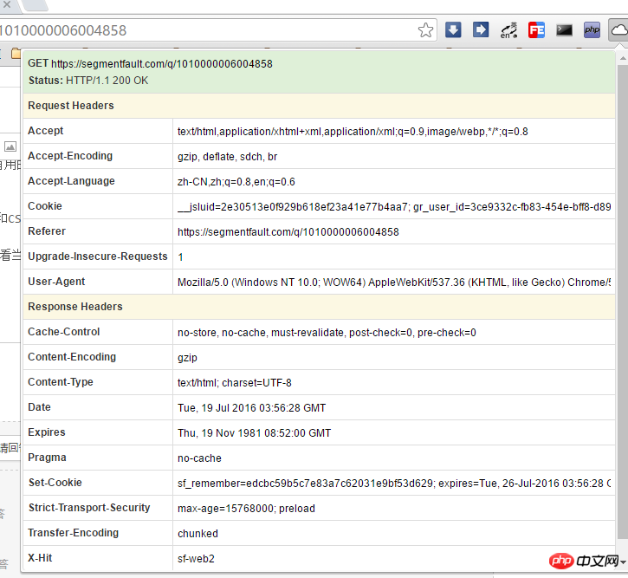Viewport: 628px width, 578px height.
Task: Select the GET request URL line
Action: coord(150,63)
